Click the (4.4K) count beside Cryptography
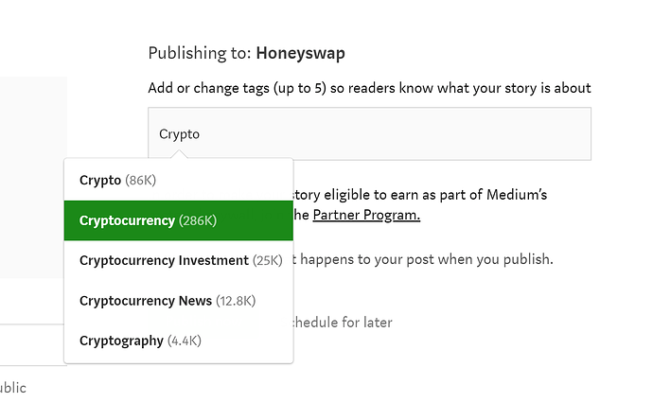 pyautogui.click(x=185, y=341)
